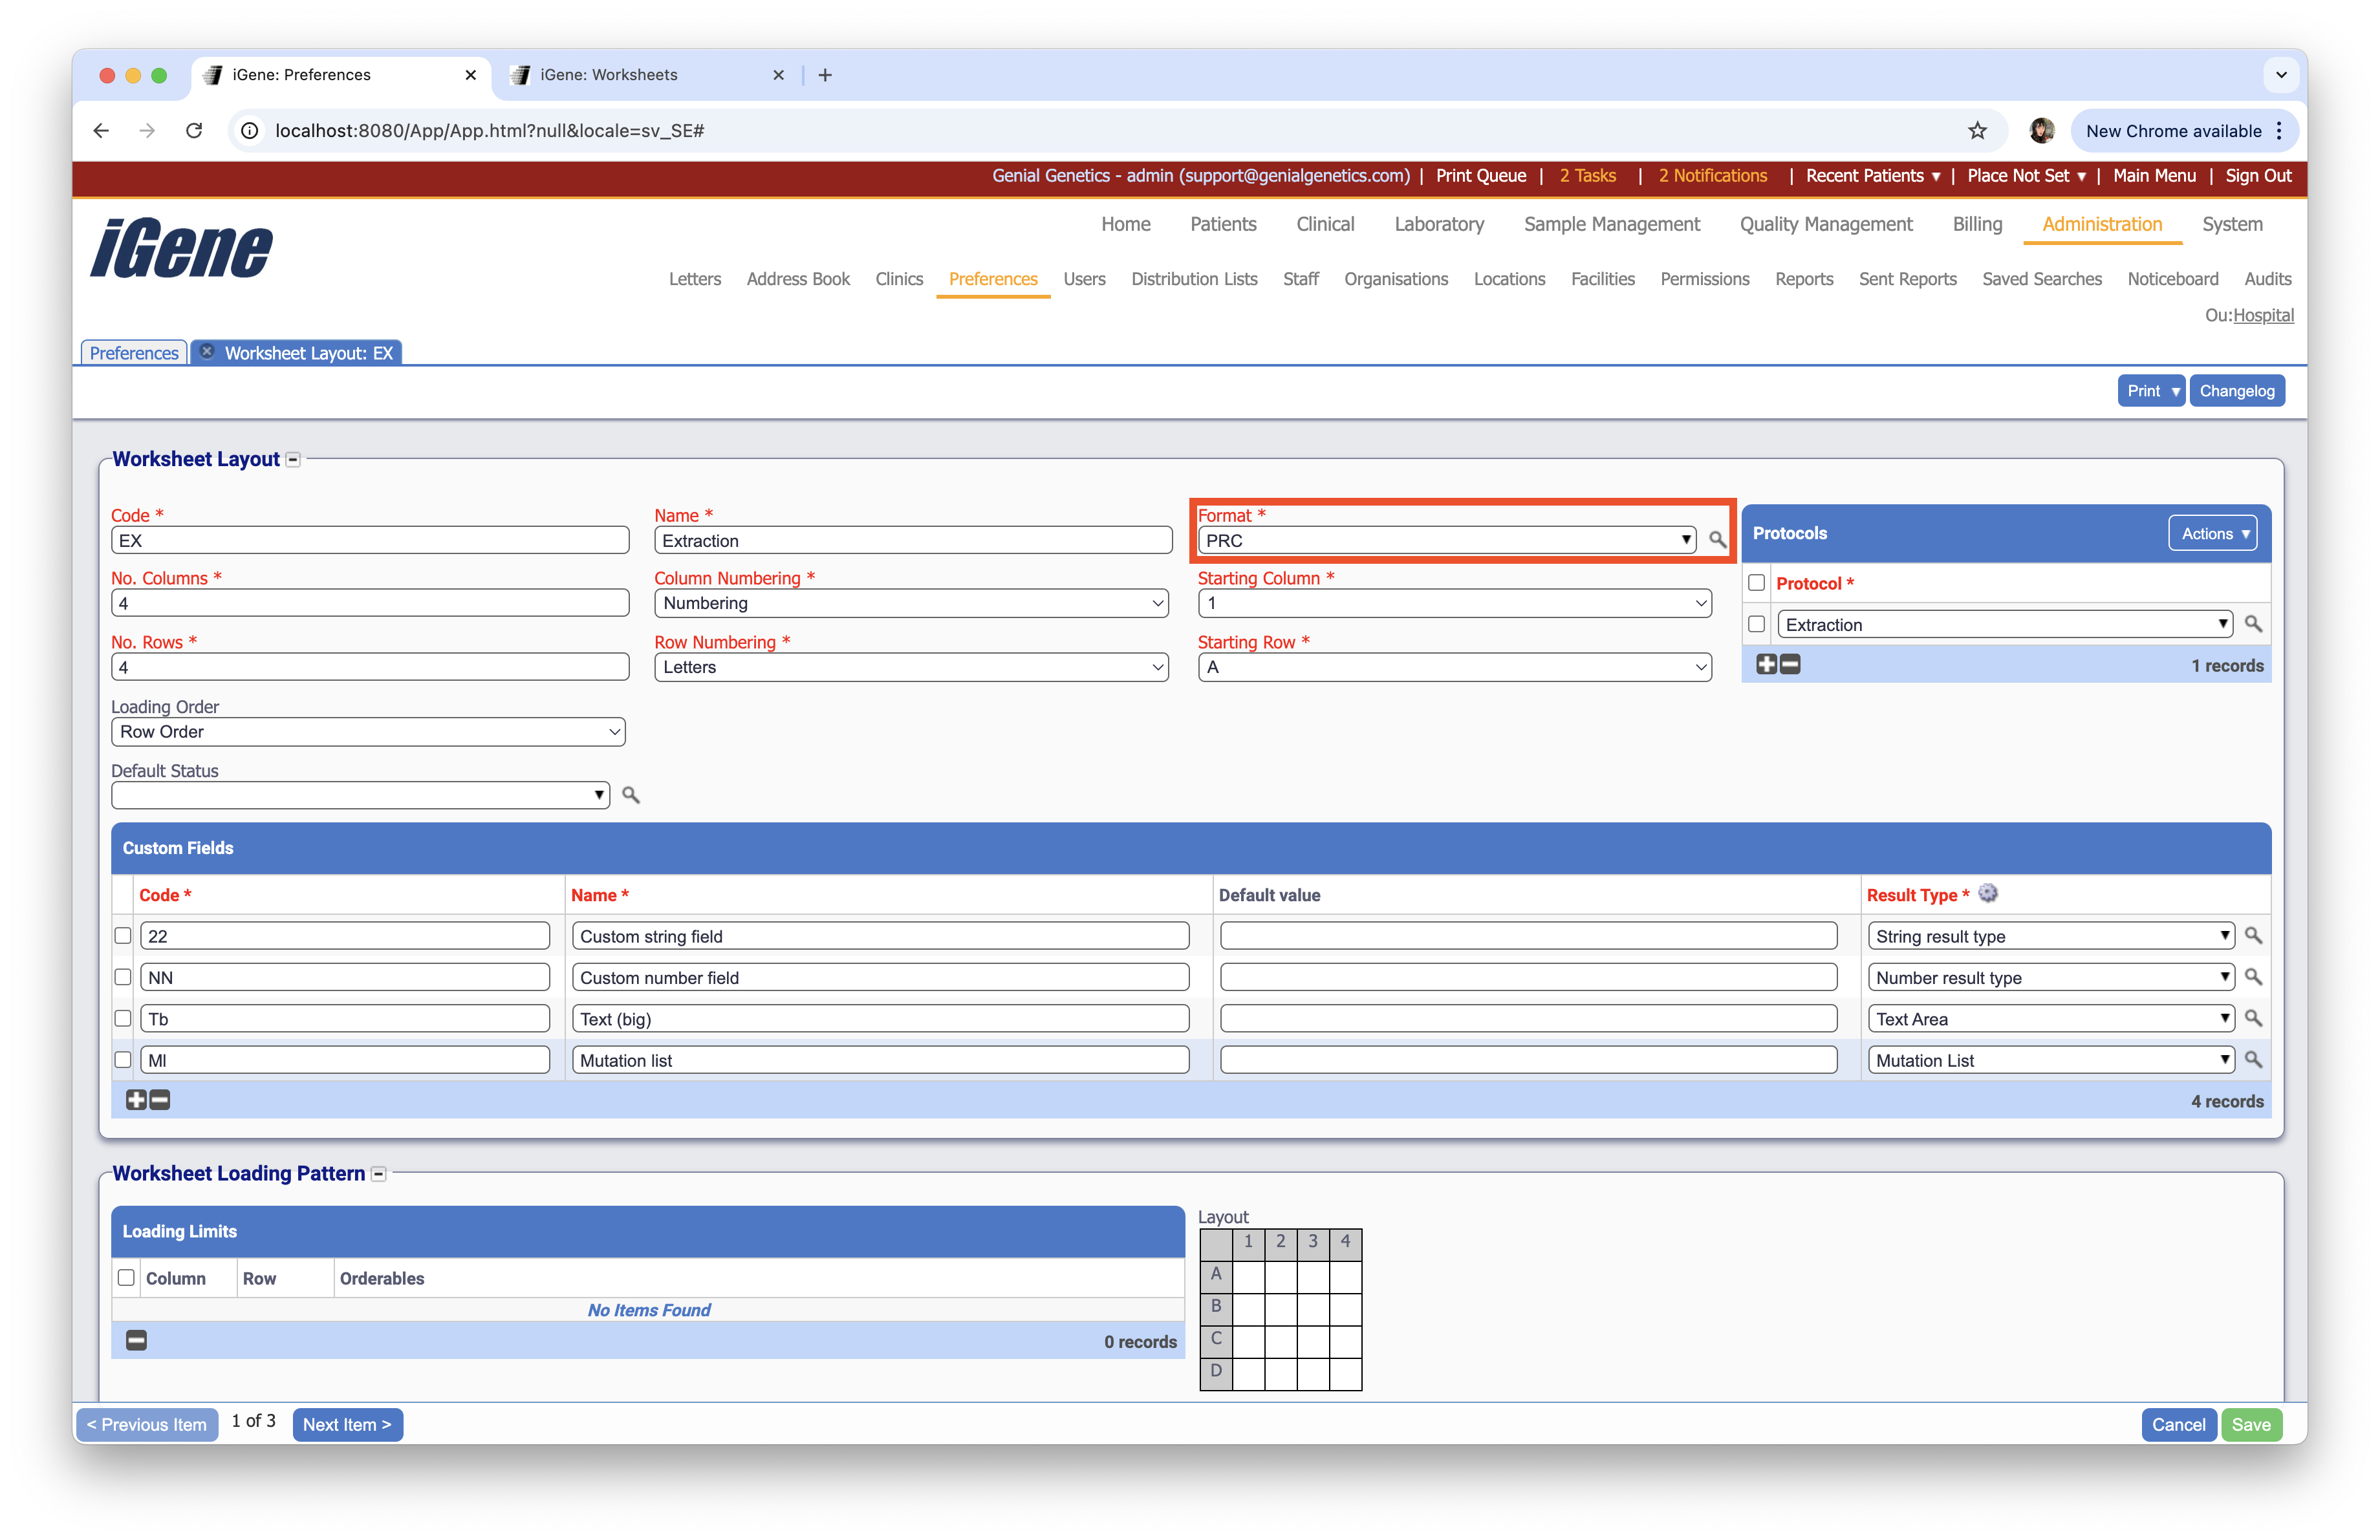Remove selected custom fields with minus icon
This screenshot has width=2380, height=1540.
(x=159, y=1100)
